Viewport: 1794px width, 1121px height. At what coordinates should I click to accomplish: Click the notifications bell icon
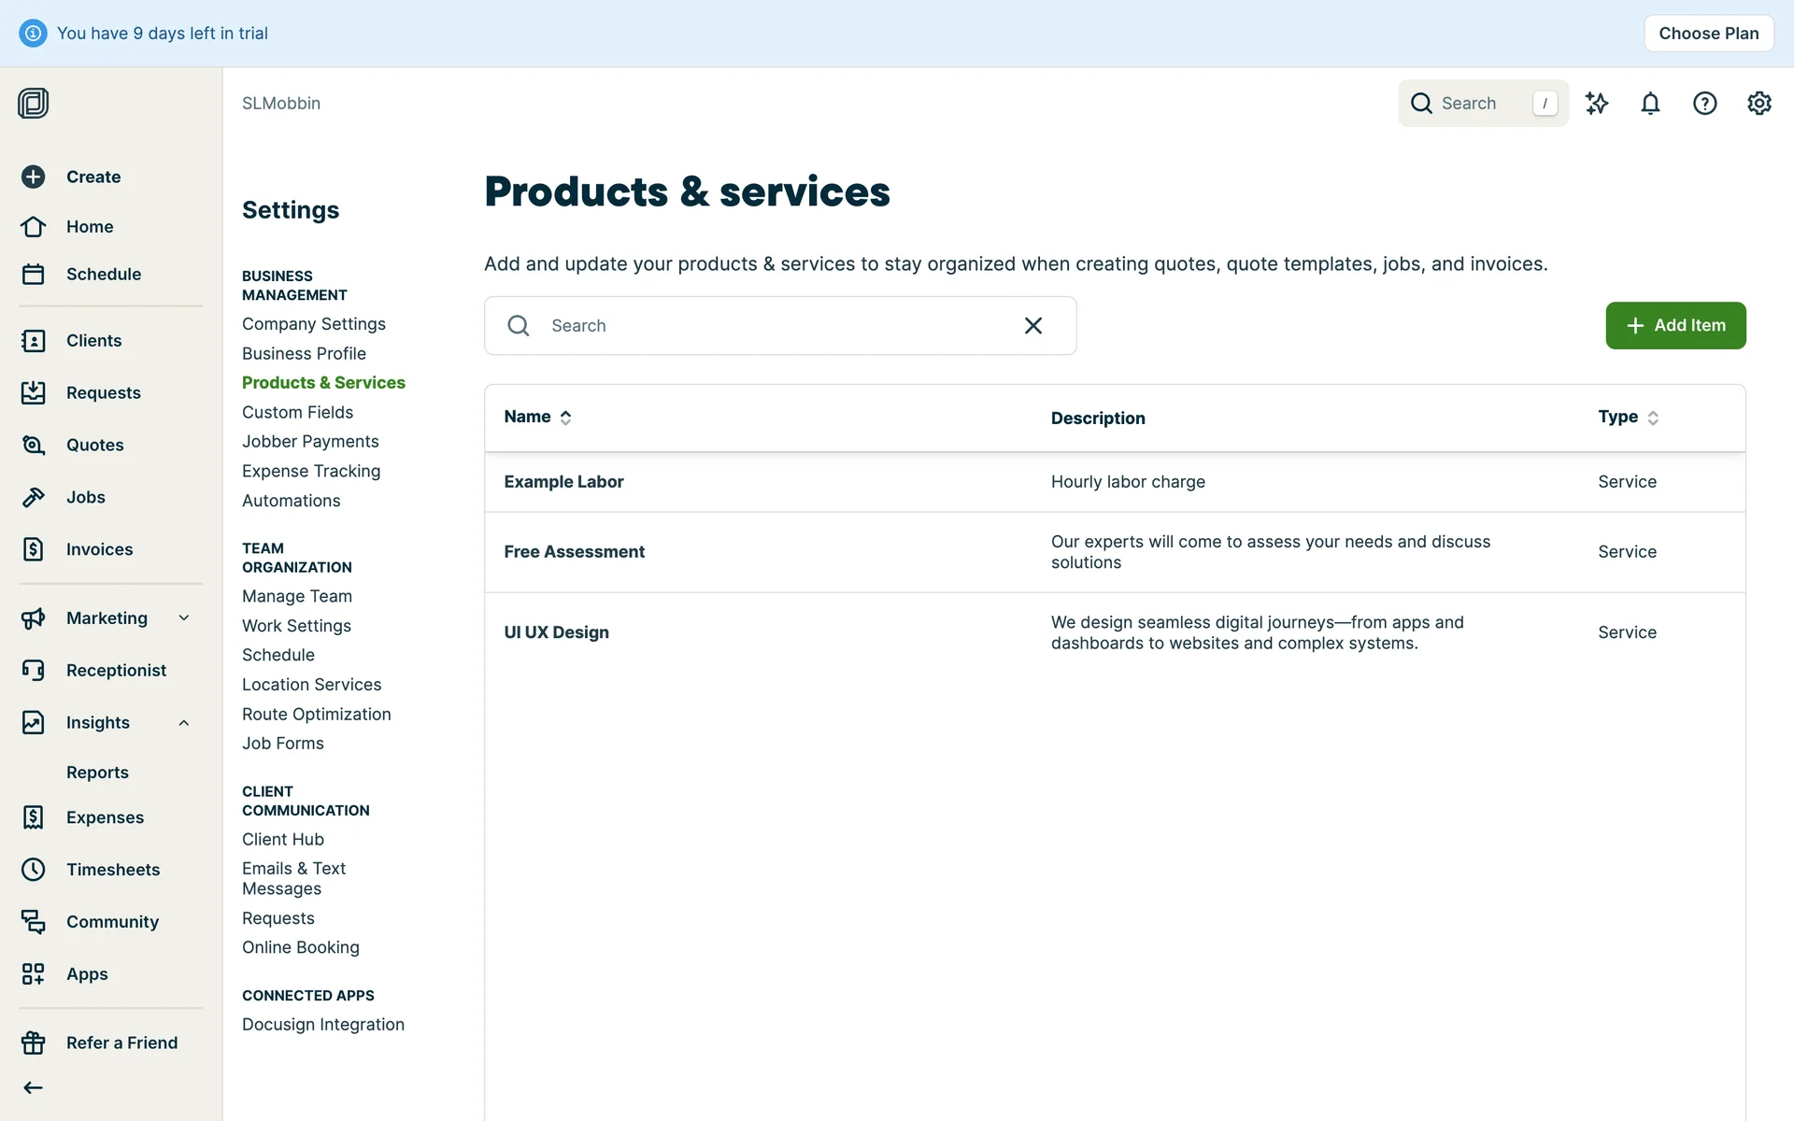click(x=1650, y=103)
